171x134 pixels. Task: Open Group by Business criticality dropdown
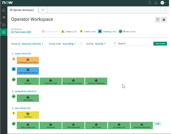coord(33,44)
